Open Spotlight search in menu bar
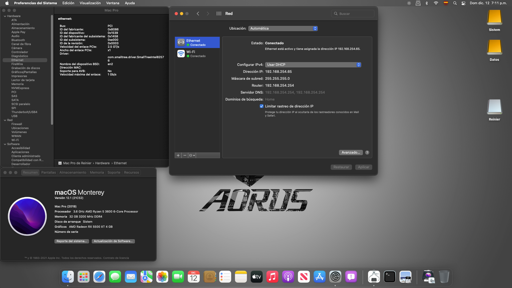 click(x=455, y=3)
